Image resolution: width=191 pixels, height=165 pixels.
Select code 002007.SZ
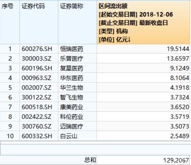(36, 88)
